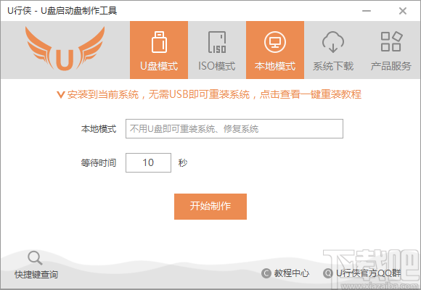The image size is (421, 290).
Task: Click the orange V arrow before the notice
Action: 61,95
